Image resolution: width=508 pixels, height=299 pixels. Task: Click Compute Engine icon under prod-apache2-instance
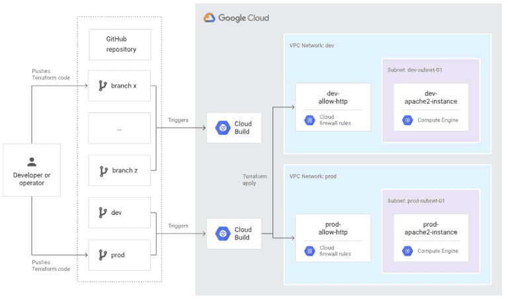[407, 251]
